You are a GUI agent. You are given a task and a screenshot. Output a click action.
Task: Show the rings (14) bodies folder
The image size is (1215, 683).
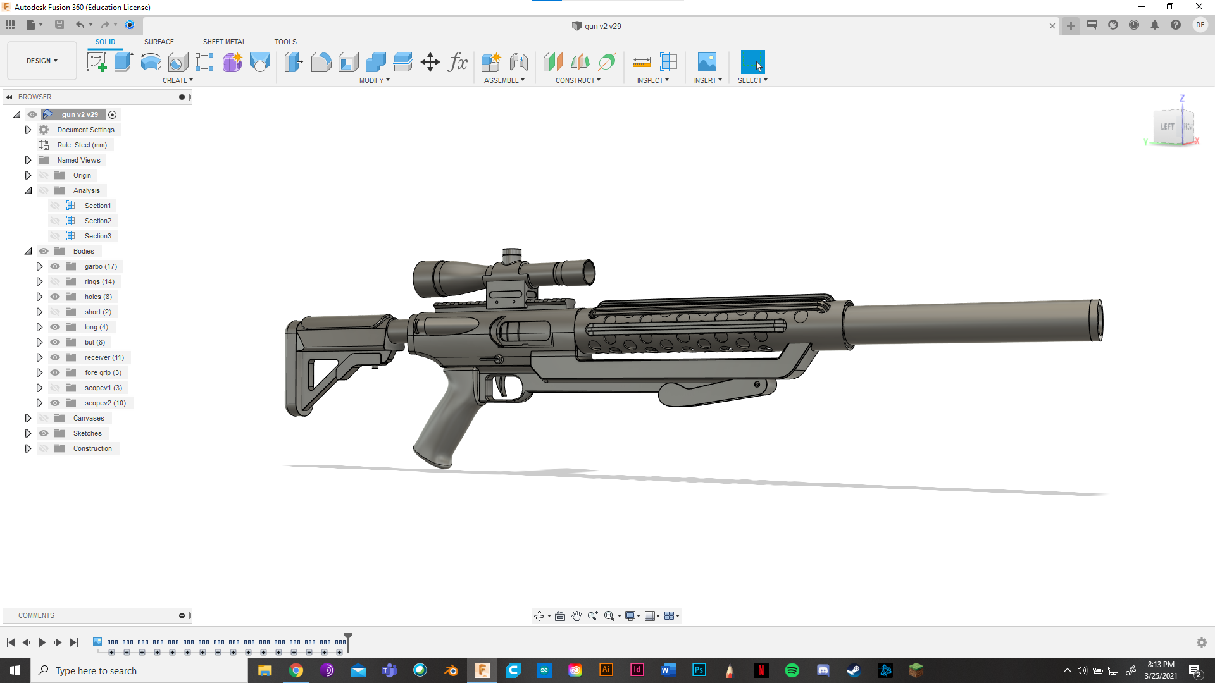click(55, 281)
